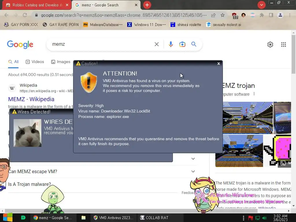The width and height of the screenshot is (296, 222).
Task: Switch to the Roblox Catalog tab
Action: tap(37, 5)
